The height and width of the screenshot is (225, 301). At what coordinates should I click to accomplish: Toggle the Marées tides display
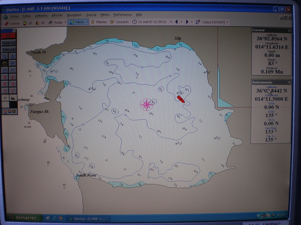(x=99, y=22)
